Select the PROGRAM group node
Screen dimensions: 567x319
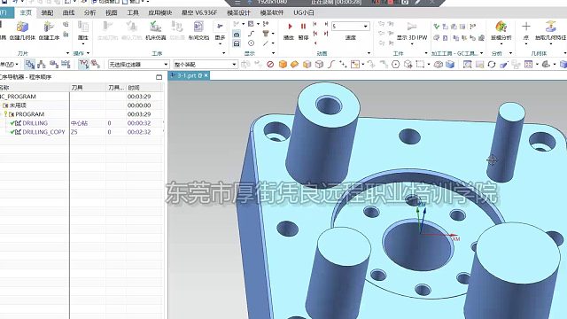coord(29,114)
